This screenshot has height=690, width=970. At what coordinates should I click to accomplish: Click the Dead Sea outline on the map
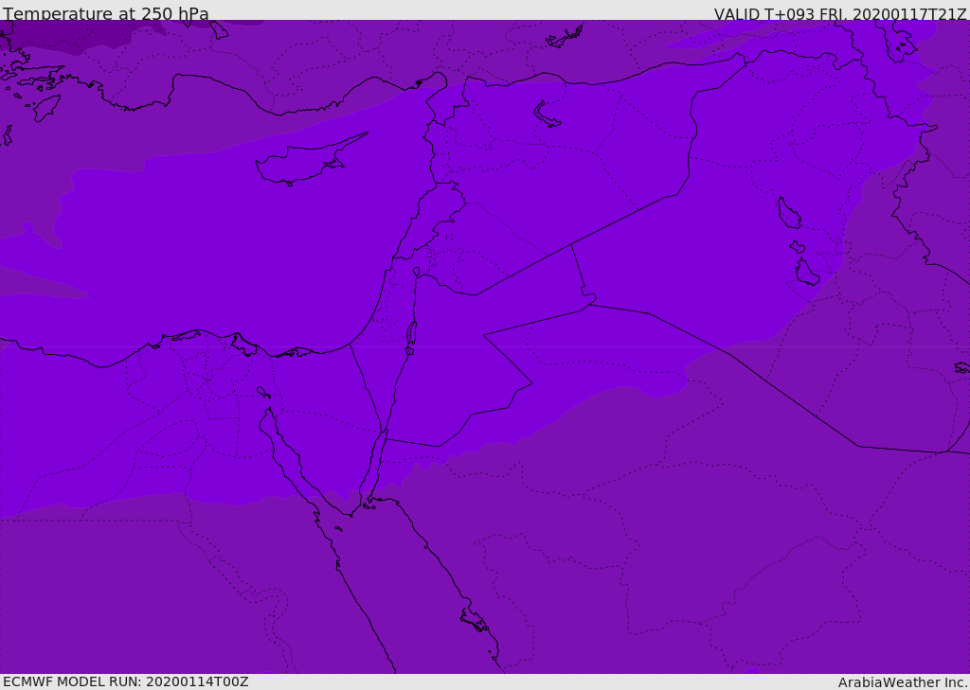pos(411,338)
